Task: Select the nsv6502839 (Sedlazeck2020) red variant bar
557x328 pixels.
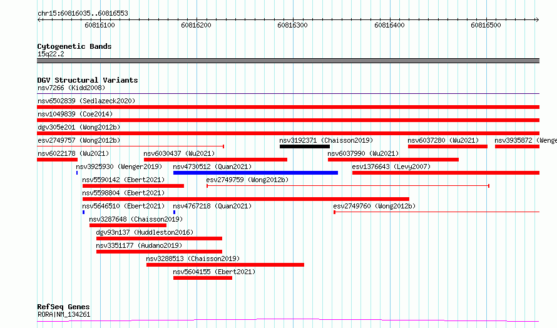Action: coord(288,107)
